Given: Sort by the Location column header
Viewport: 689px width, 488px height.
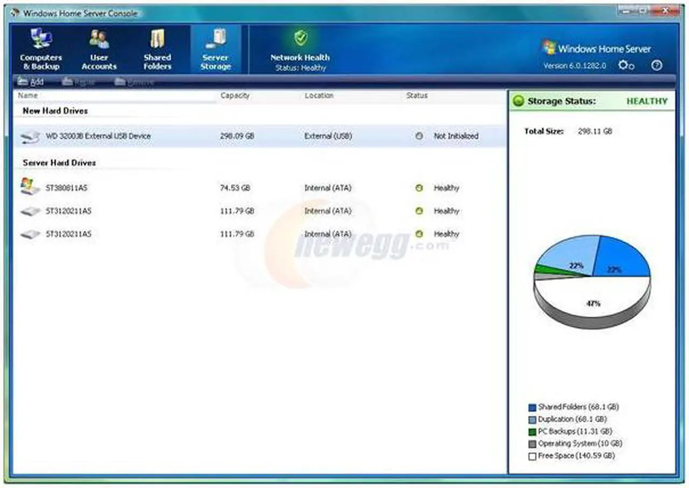Looking at the screenshot, I should tap(319, 95).
